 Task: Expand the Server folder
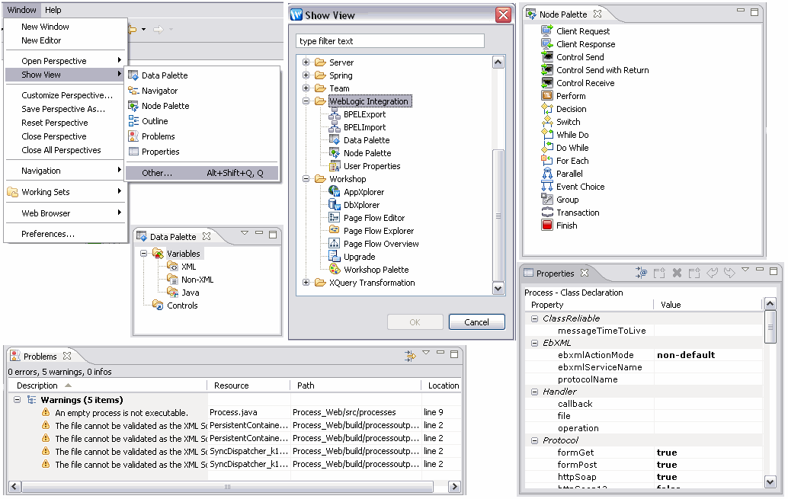pyautogui.click(x=306, y=62)
